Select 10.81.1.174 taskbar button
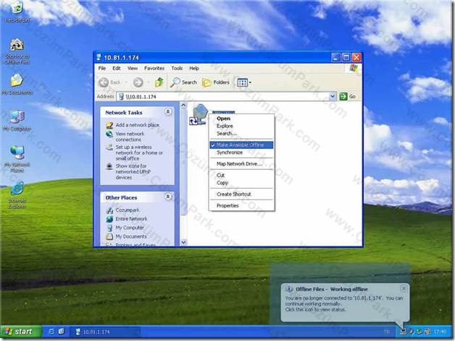 click(105, 332)
